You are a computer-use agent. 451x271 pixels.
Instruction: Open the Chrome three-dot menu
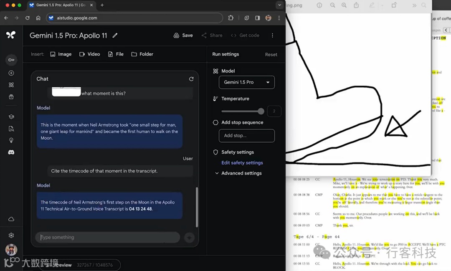pos(279,18)
